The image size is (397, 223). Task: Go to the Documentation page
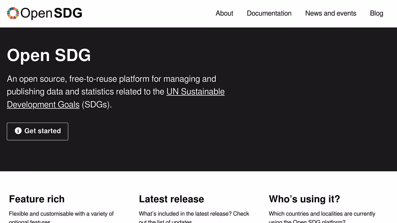tap(269, 13)
